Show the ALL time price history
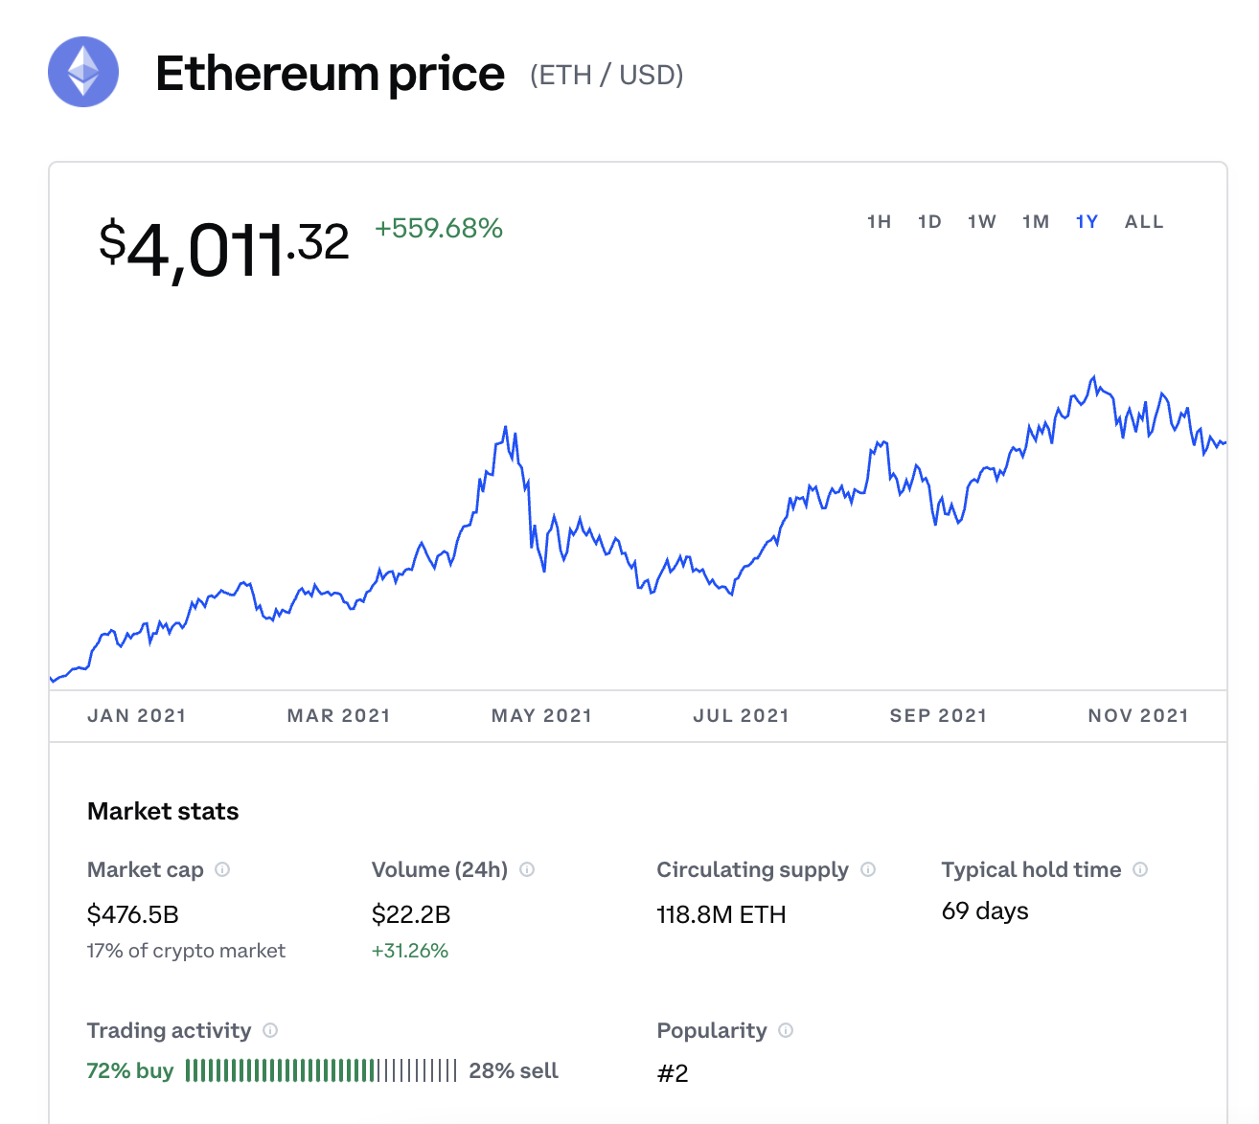1259x1124 pixels. tap(1144, 222)
